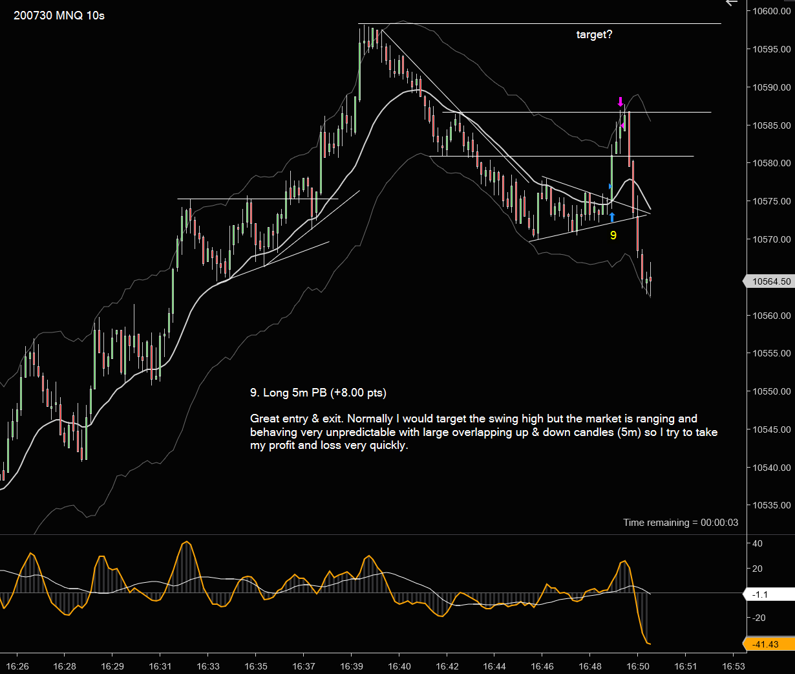Select the 'target?' text annotation
This screenshot has width=795, height=674.
(595, 34)
